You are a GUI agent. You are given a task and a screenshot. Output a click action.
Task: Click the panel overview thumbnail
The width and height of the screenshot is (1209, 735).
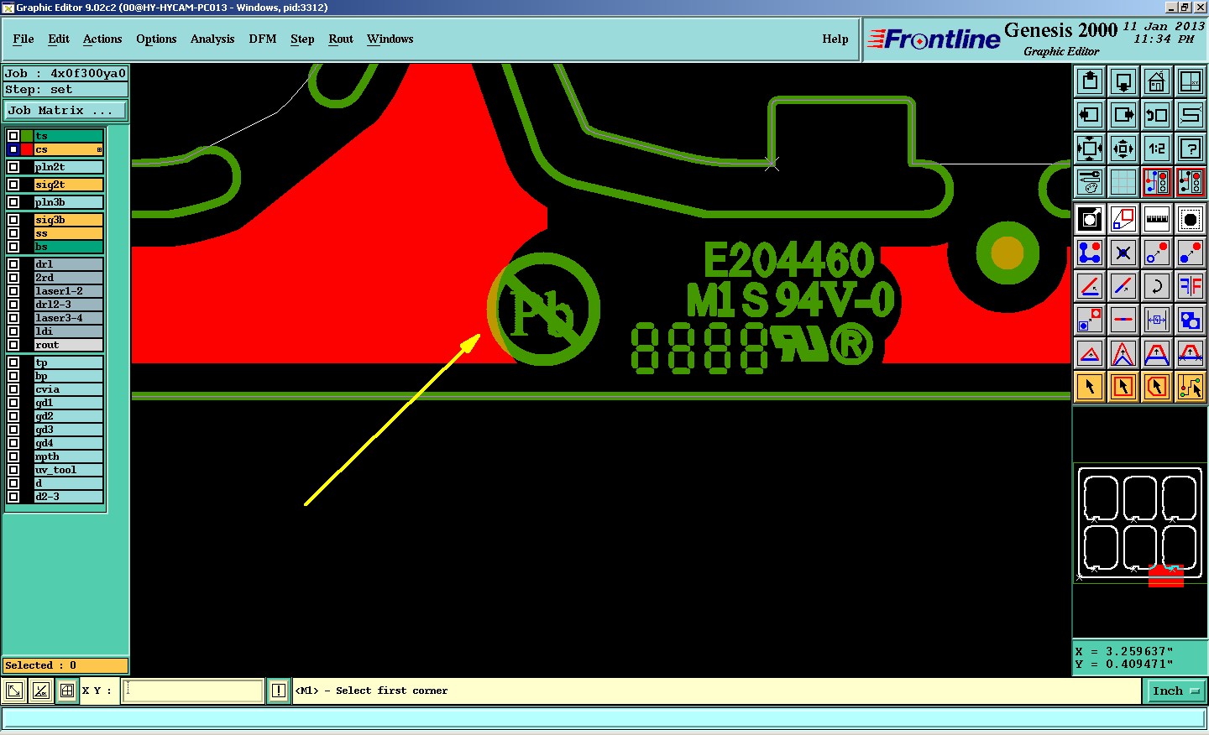tap(1139, 524)
